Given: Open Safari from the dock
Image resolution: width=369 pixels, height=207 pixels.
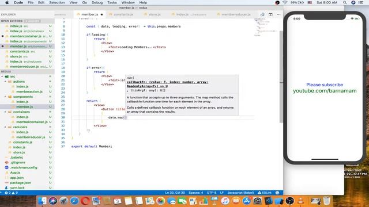Looking at the screenshot, I should pyautogui.click(x=74, y=201).
